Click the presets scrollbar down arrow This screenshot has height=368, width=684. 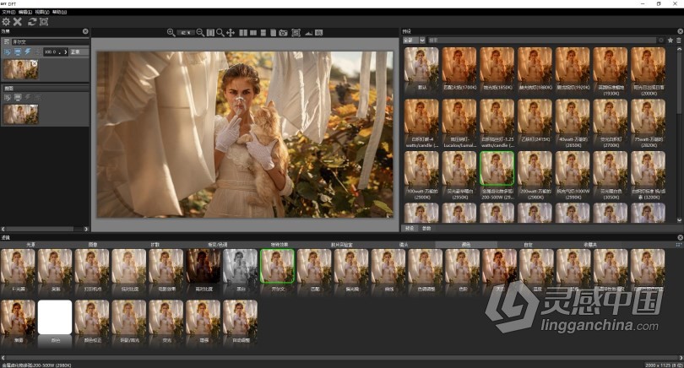tap(679, 220)
